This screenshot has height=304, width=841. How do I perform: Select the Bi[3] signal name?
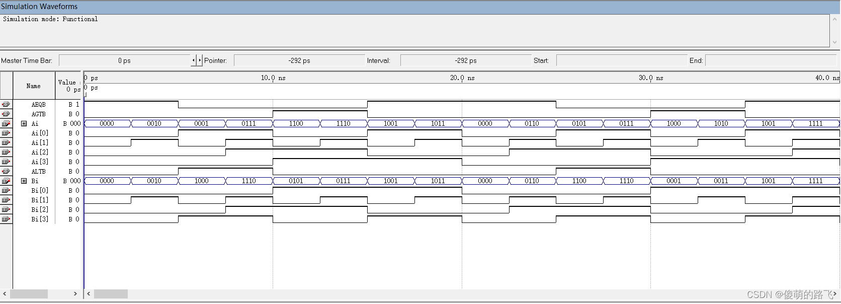click(x=40, y=219)
